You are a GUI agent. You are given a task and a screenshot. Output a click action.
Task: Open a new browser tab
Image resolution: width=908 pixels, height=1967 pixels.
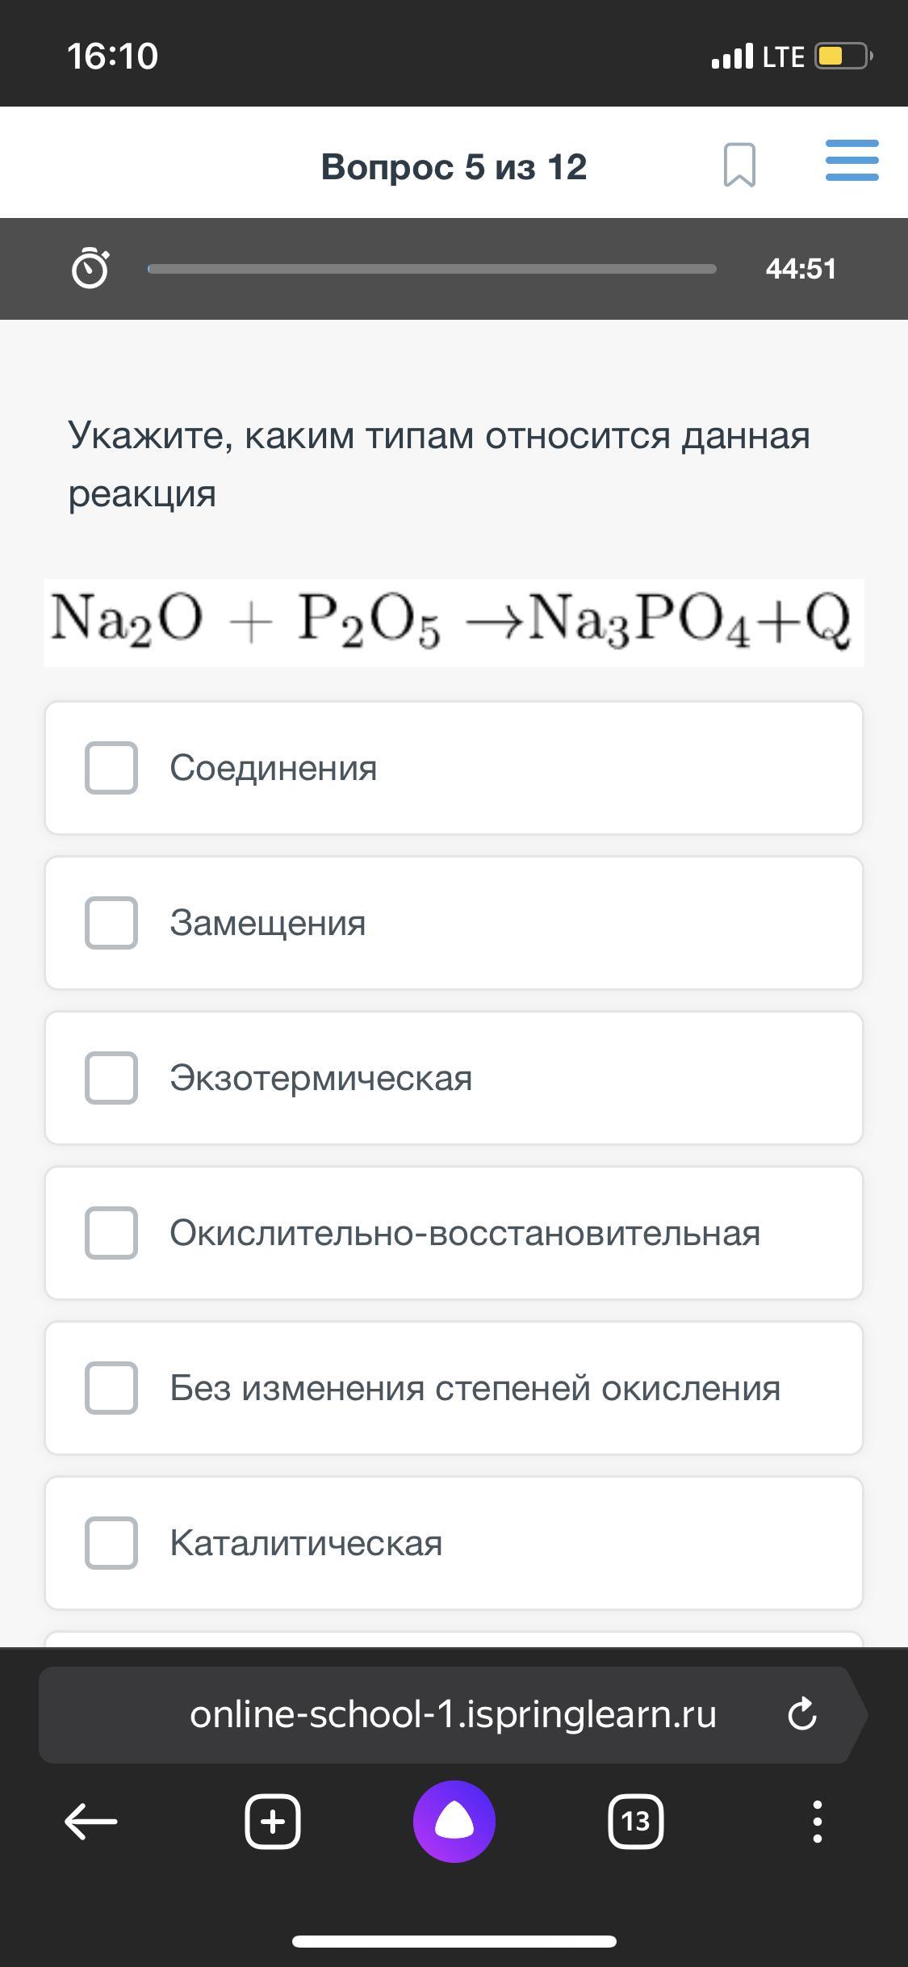[x=273, y=1822]
